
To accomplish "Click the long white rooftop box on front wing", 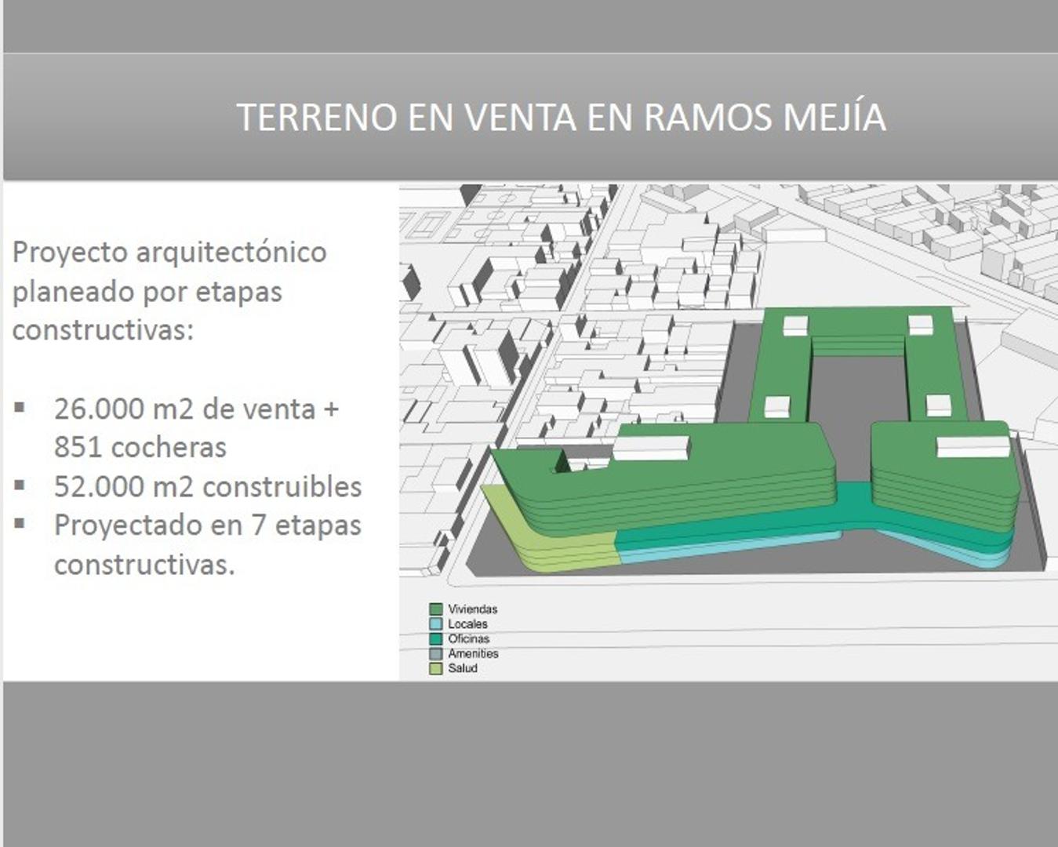I will pyautogui.click(x=651, y=448).
